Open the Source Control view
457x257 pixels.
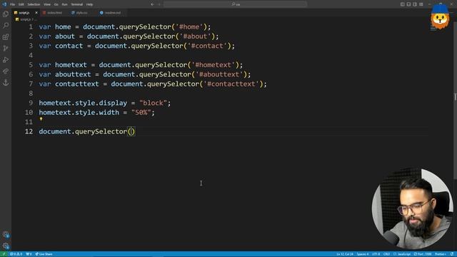point(6,48)
